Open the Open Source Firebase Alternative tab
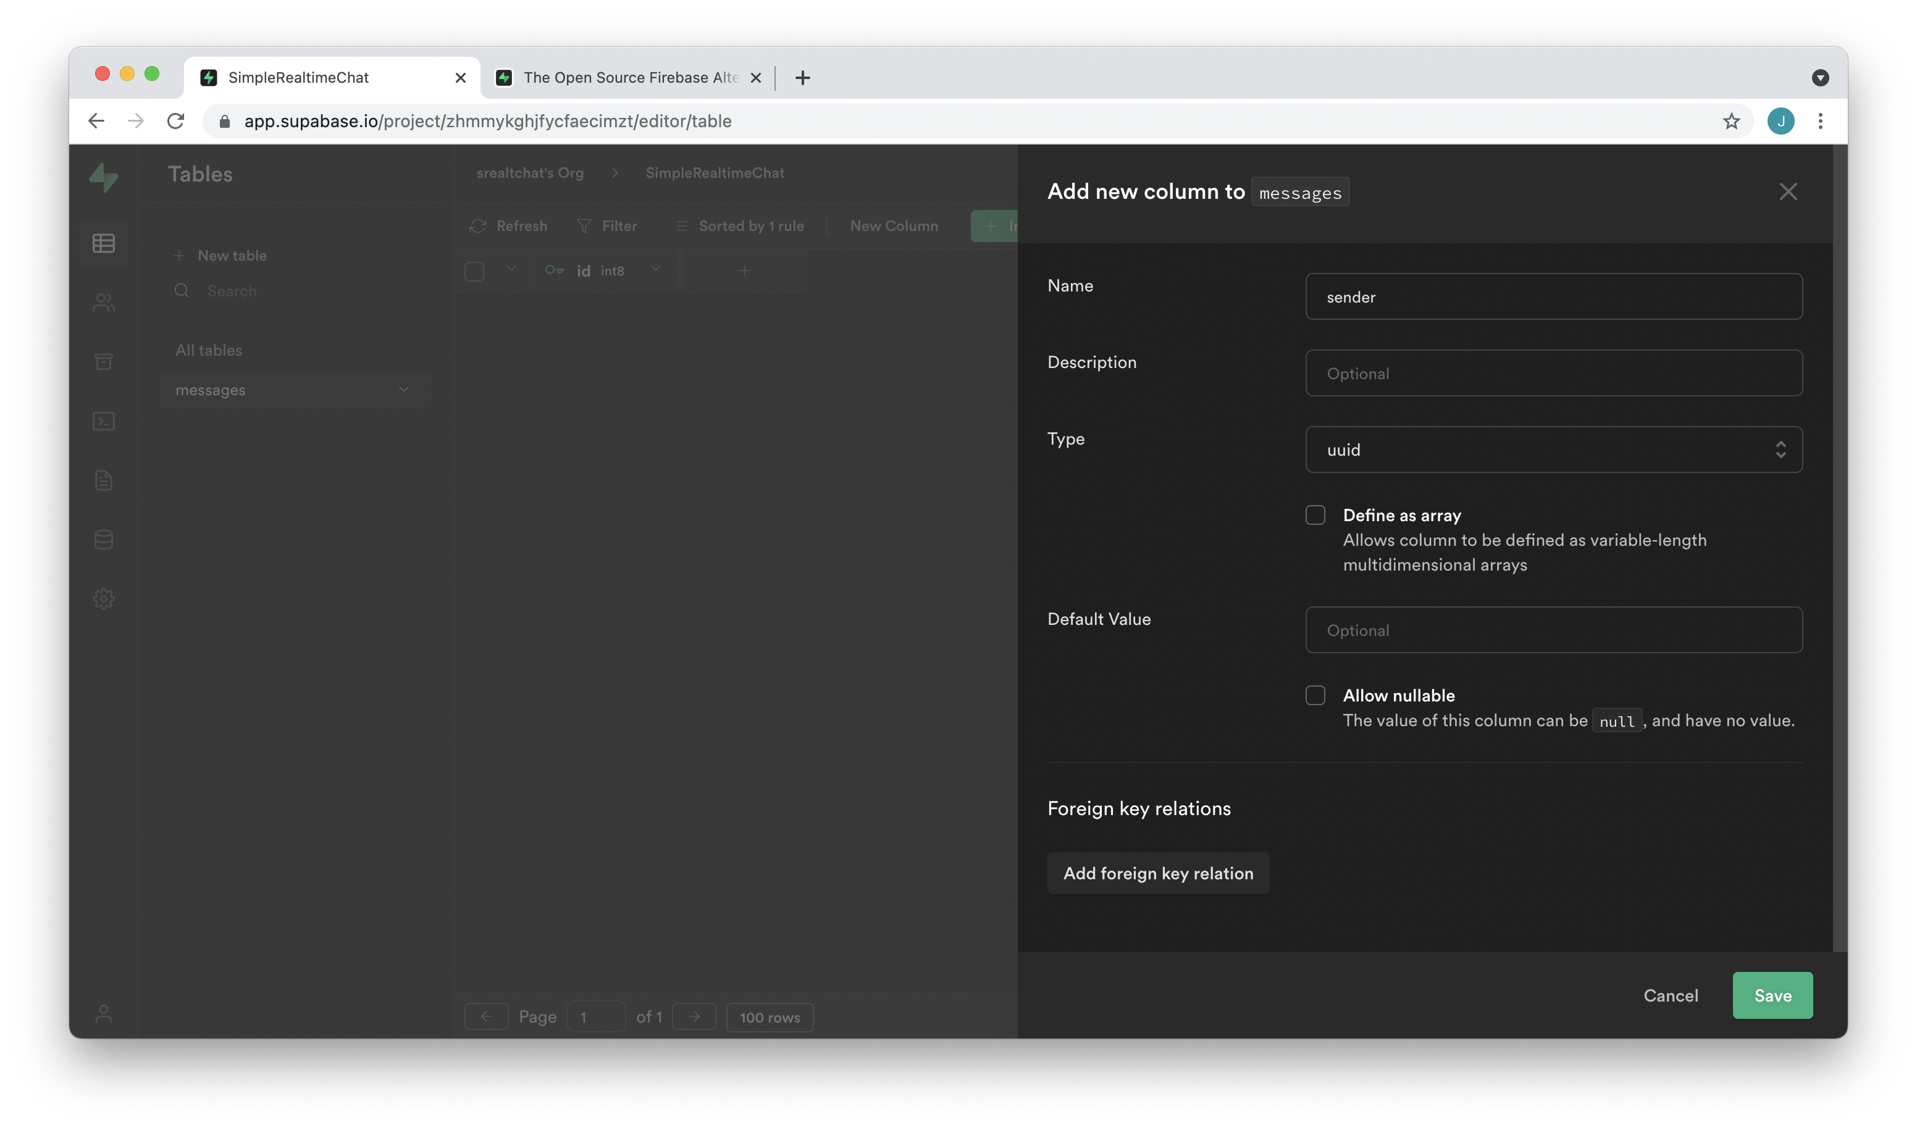This screenshot has height=1130, width=1917. (627, 77)
